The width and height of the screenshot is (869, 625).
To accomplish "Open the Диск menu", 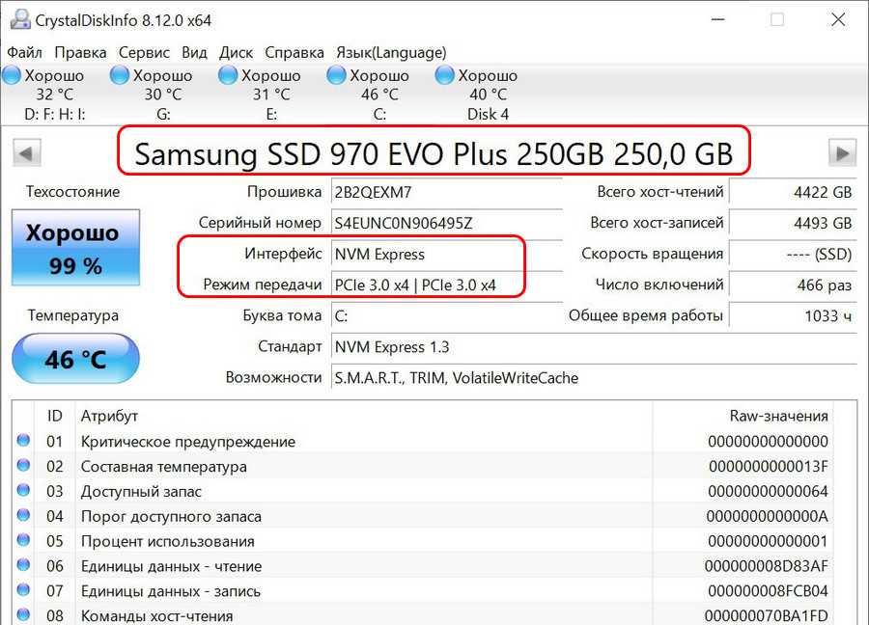I will [237, 53].
